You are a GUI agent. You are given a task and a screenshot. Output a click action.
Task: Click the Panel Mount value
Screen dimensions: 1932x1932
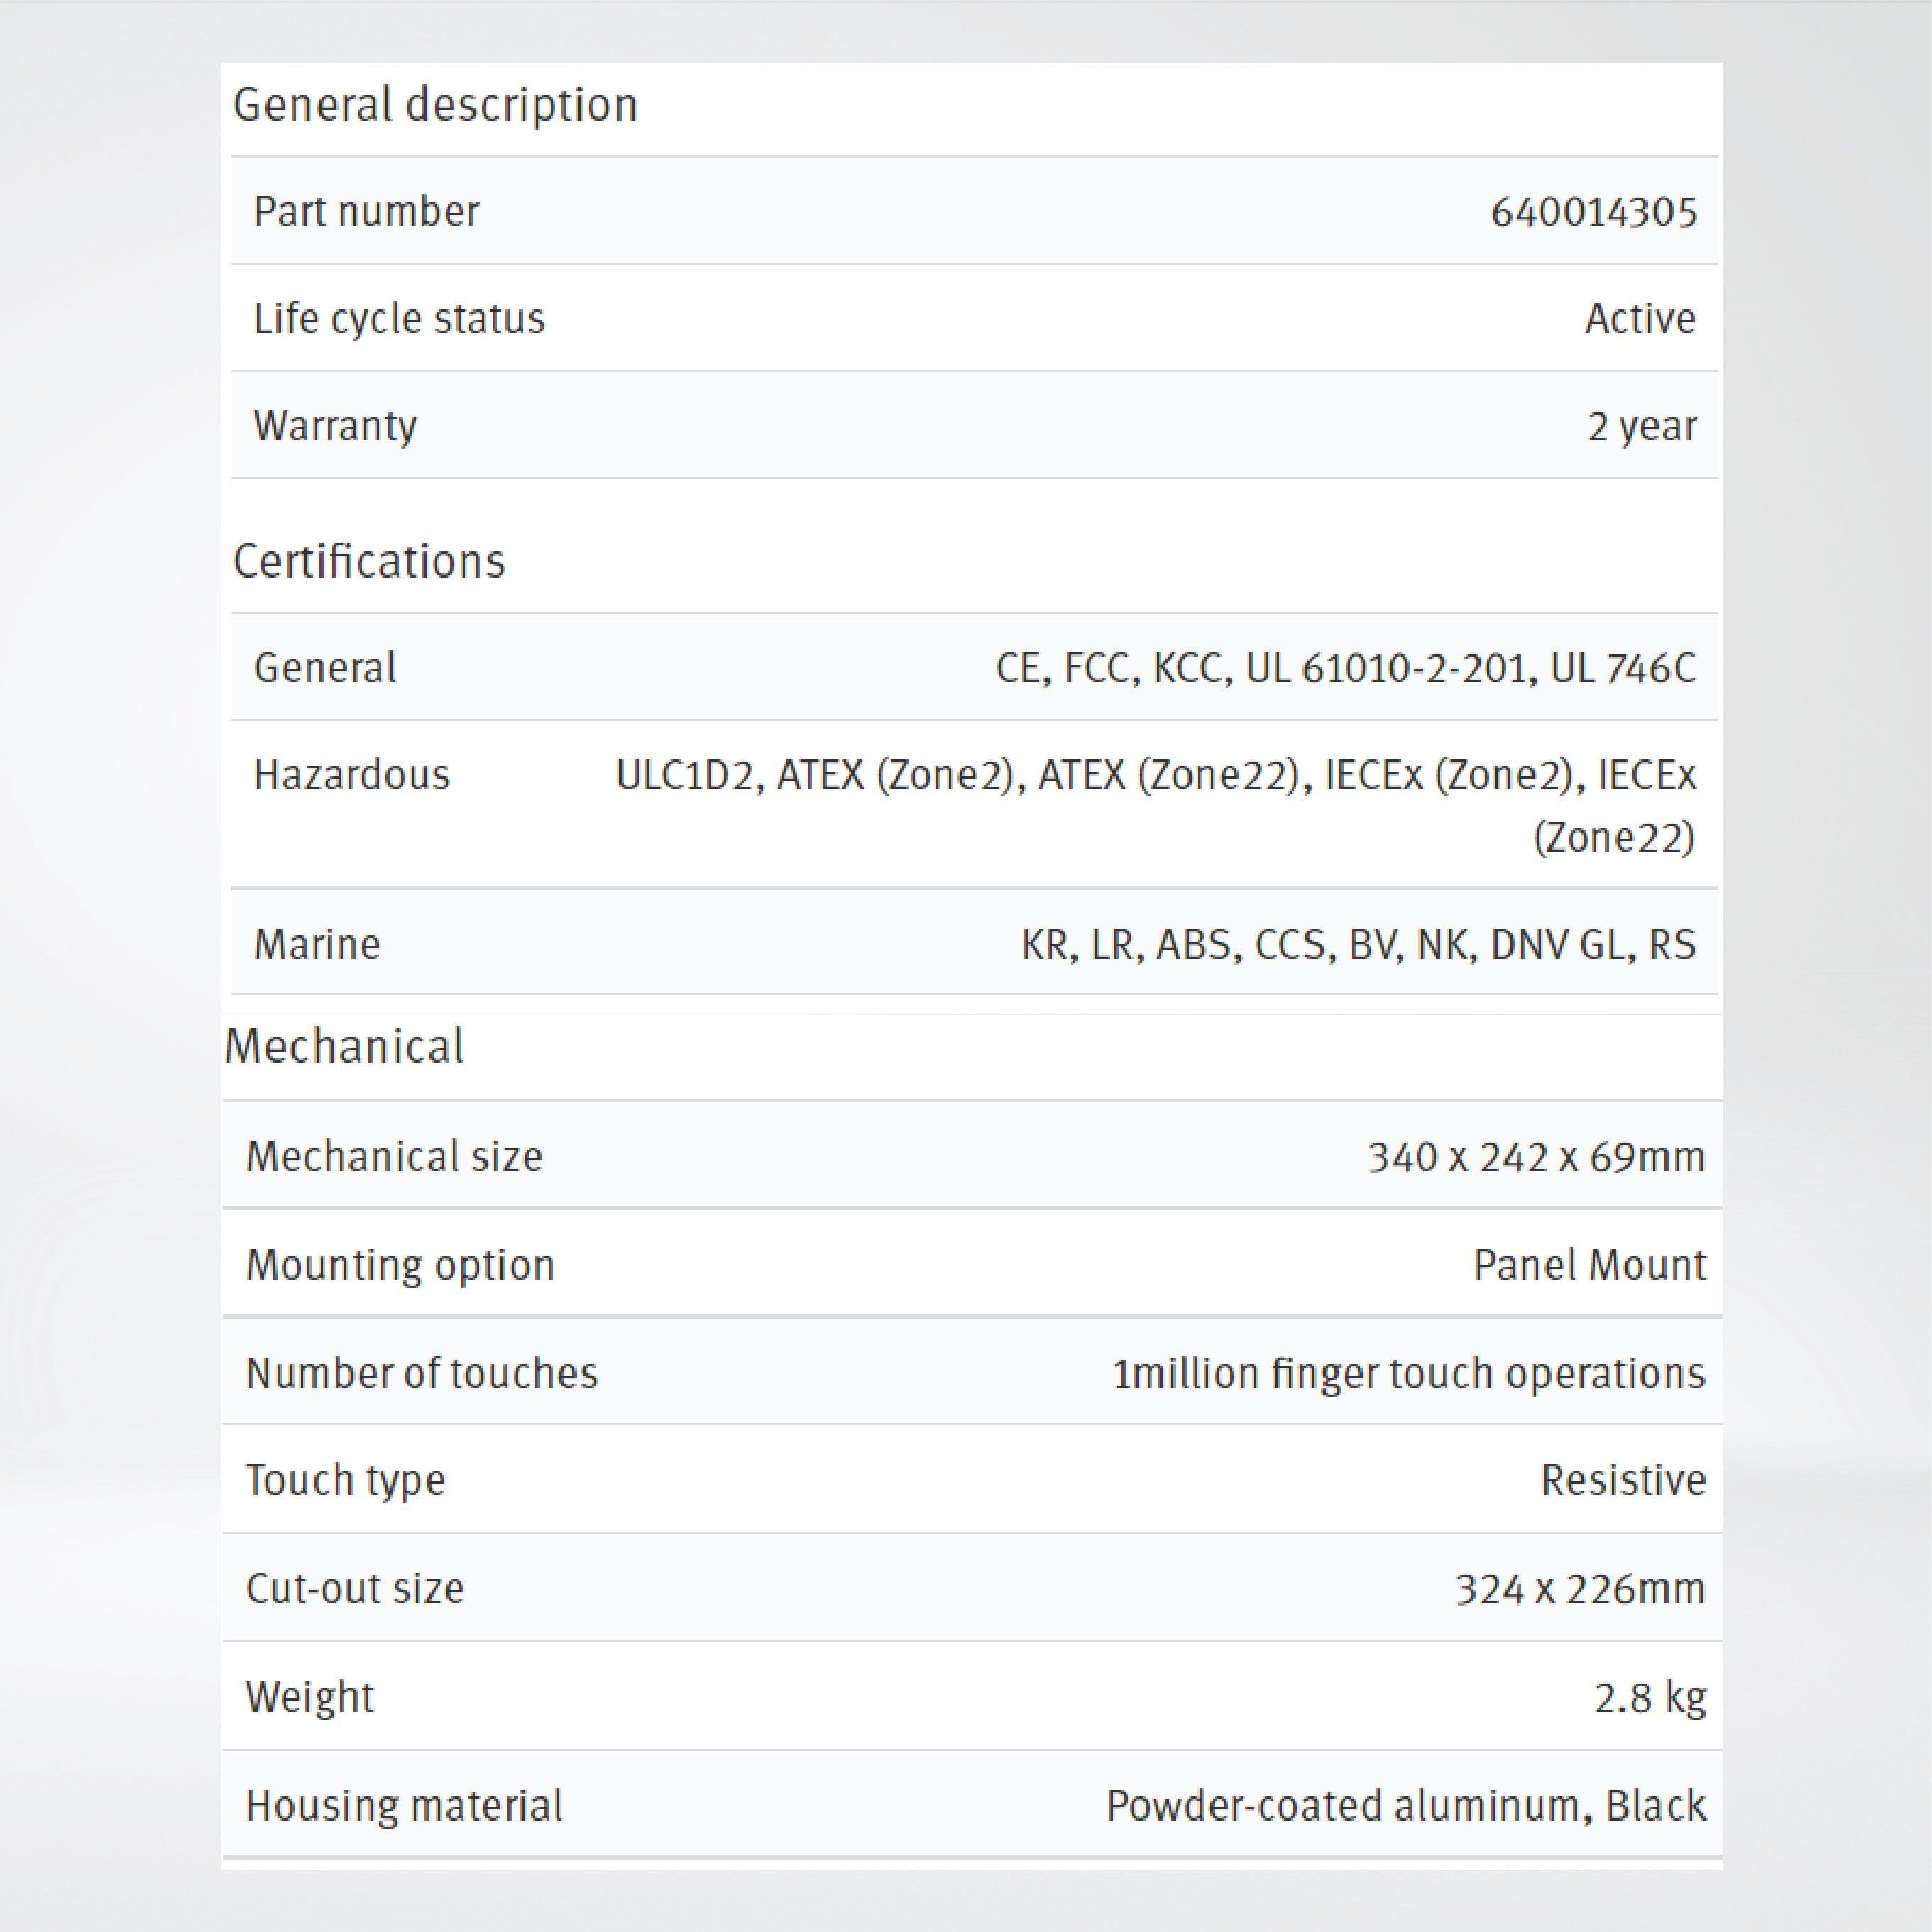1589,1265
